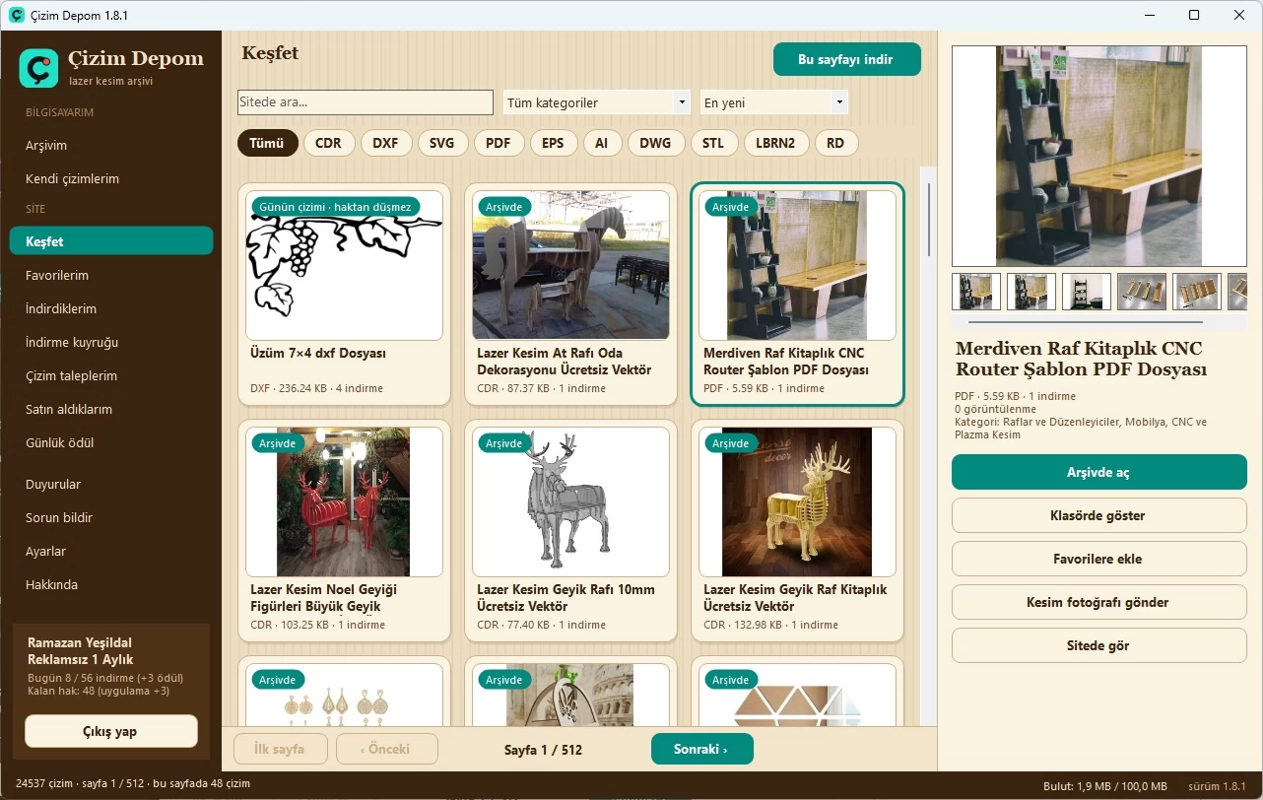Viewport: 1263px width, 800px height.
Task: Open the En yeni sort dropdown
Action: click(x=774, y=102)
